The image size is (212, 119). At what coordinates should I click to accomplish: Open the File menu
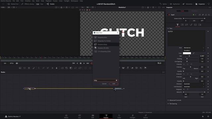(x=14, y=1)
